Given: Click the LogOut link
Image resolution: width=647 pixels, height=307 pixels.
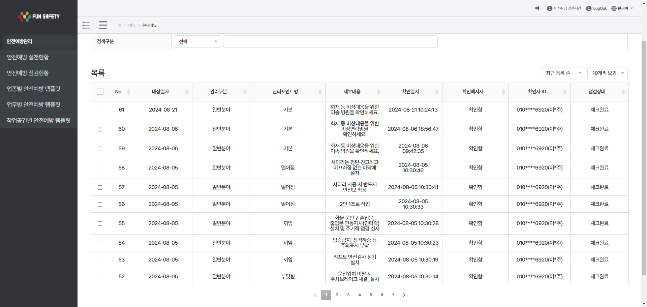Looking at the screenshot, I should pyautogui.click(x=599, y=8).
